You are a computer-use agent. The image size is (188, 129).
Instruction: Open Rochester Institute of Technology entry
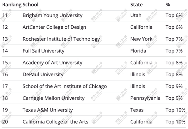point(61,39)
